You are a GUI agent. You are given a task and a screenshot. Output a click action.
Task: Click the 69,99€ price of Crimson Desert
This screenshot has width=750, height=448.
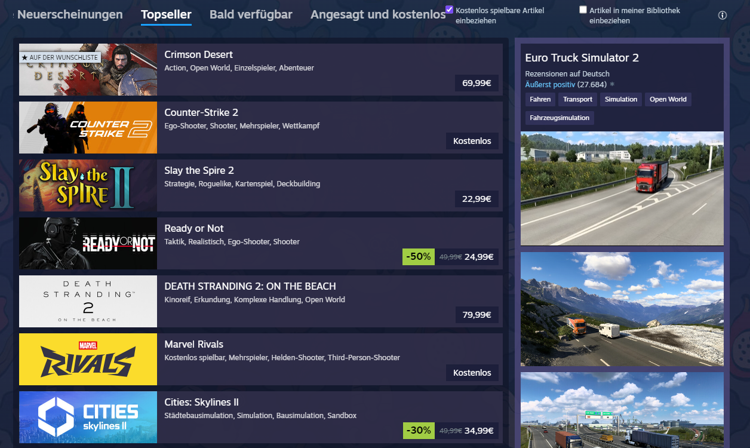click(x=477, y=83)
